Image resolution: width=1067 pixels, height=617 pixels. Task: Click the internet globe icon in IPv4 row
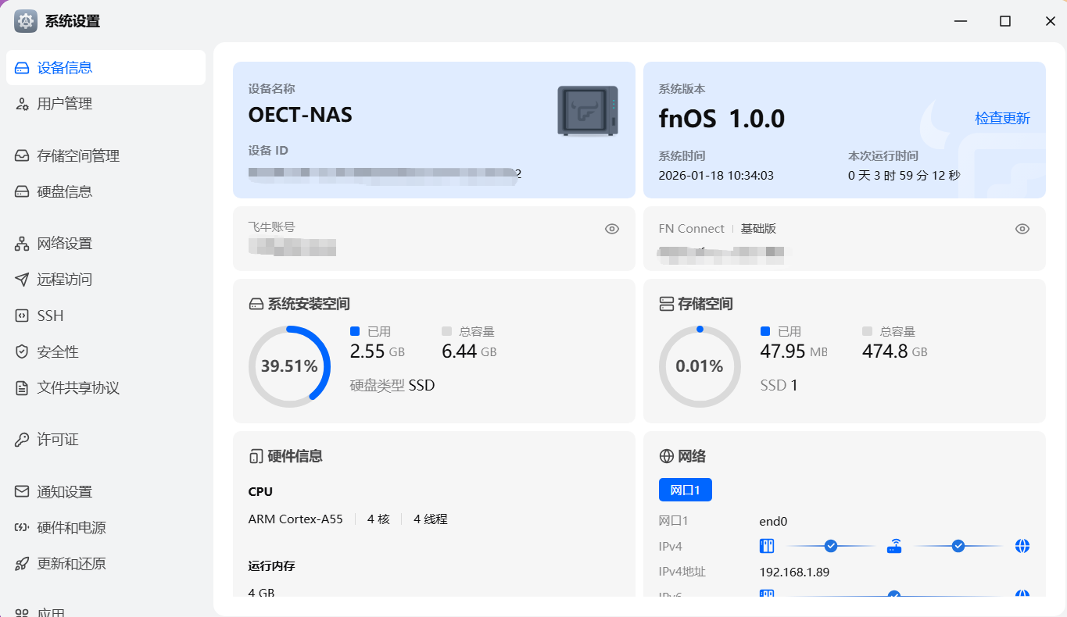tap(1022, 546)
